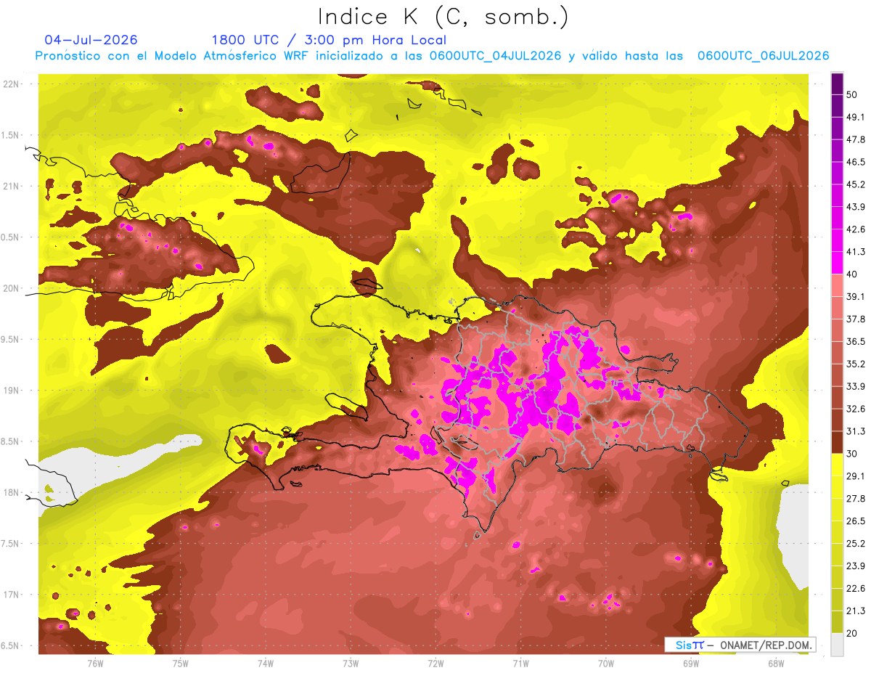Click the forecast description line starting with "Pronóstico con el Modelo"
This screenshot has height=673, width=871.
pyautogui.click(x=433, y=56)
